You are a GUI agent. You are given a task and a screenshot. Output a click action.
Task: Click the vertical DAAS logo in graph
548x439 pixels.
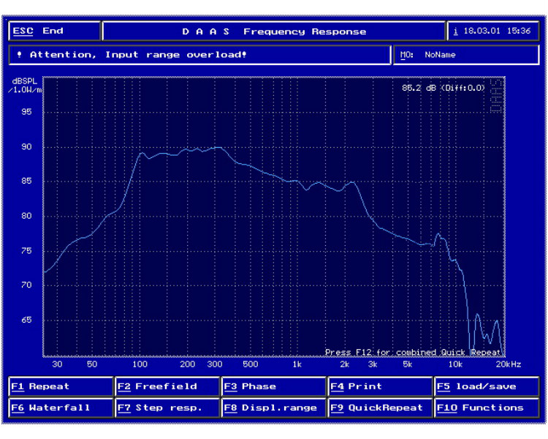[496, 95]
